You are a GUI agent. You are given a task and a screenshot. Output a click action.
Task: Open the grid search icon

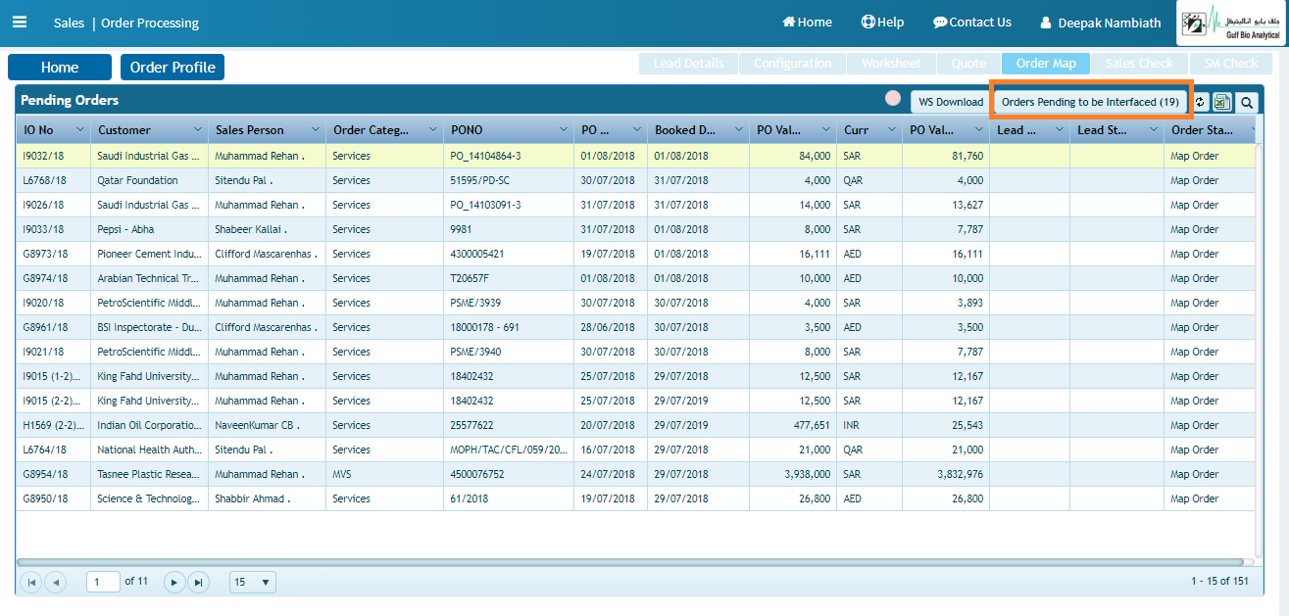[x=1246, y=102]
